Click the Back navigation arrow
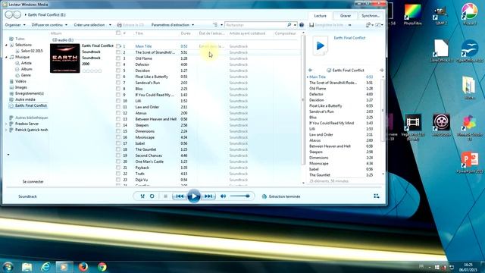The width and height of the screenshot is (485, 273). 9,14
